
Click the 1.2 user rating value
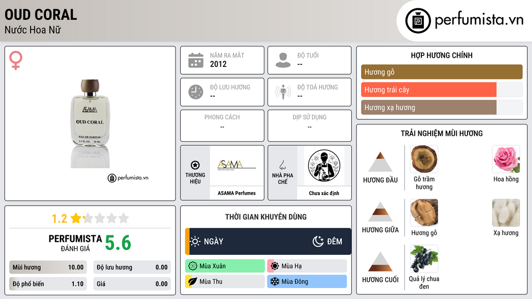point(59,219)
